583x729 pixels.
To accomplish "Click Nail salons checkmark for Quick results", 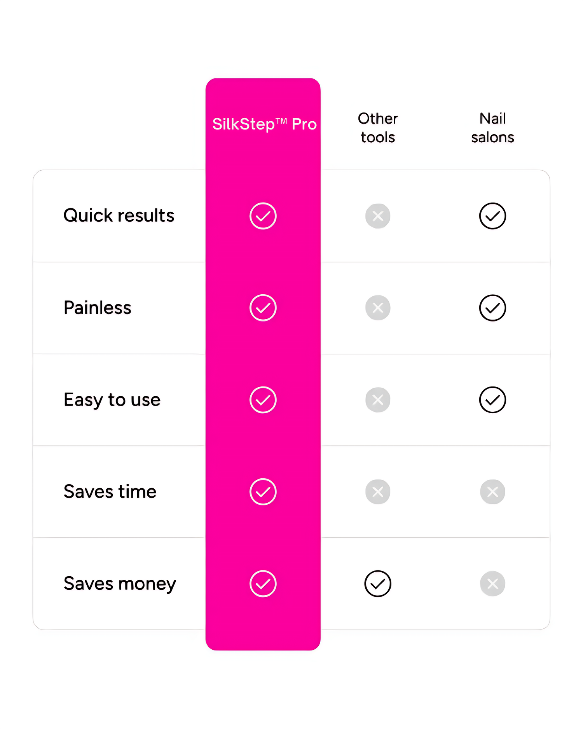I will 492,216.
